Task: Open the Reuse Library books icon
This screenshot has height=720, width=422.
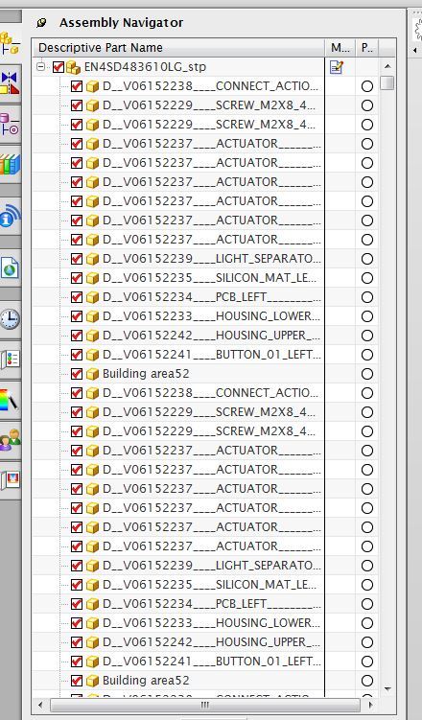Action: (x=10, y=164)
